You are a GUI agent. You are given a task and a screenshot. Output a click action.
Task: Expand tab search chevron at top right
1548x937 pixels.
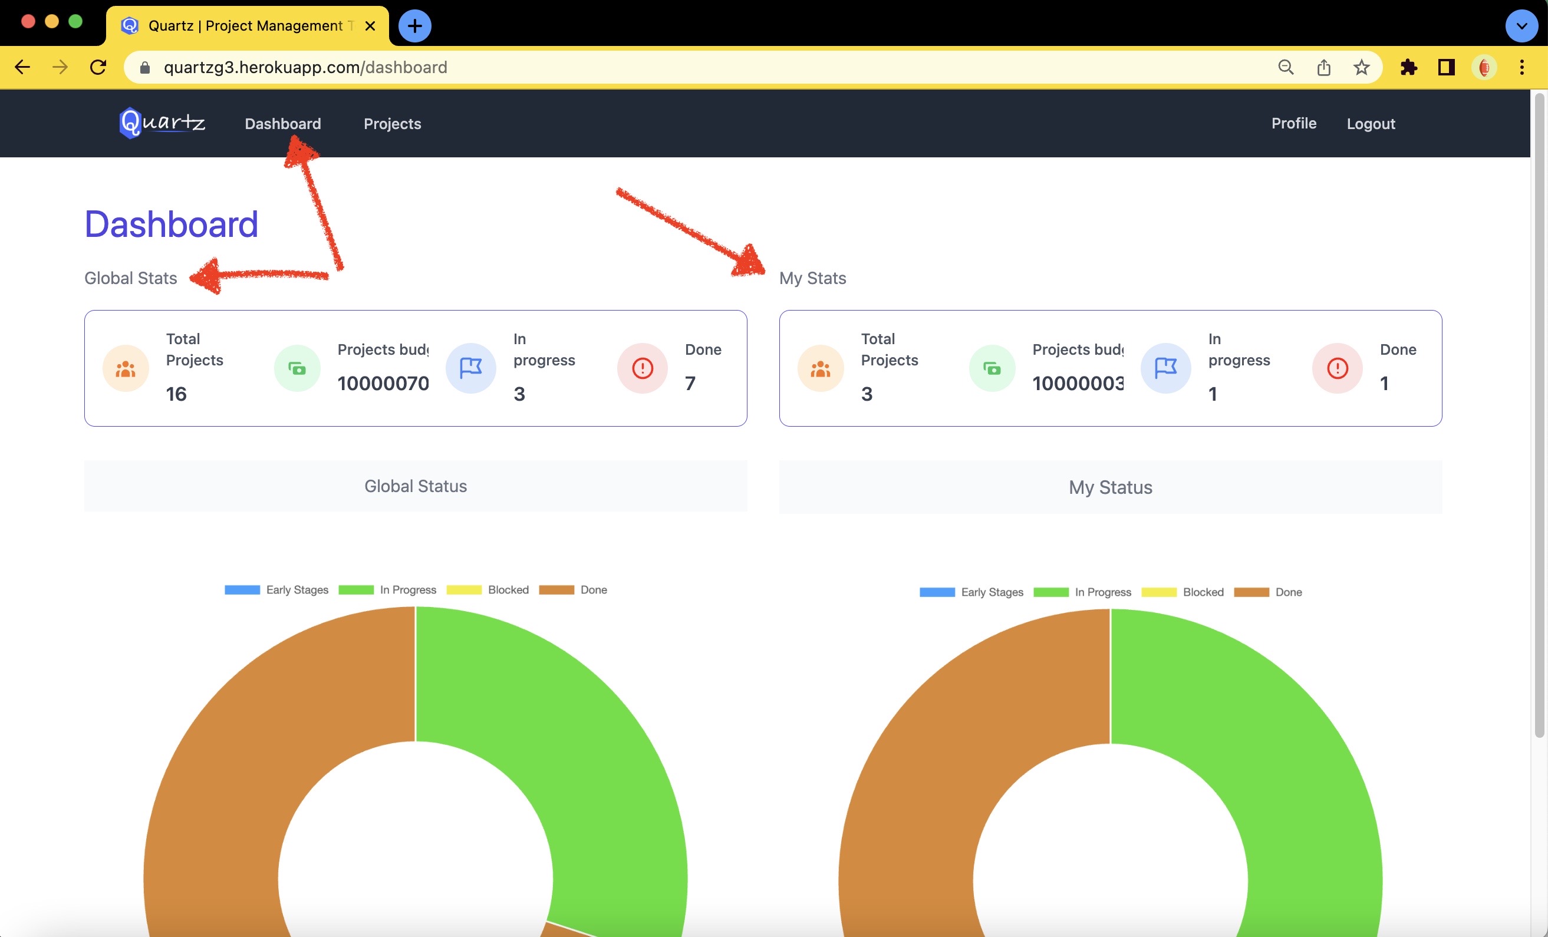[1521, 26]
